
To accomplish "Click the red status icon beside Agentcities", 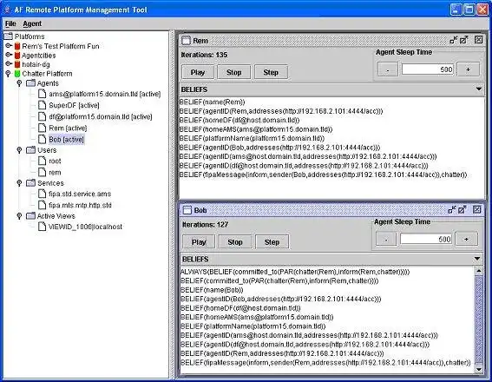I will (x=17, y=56).
